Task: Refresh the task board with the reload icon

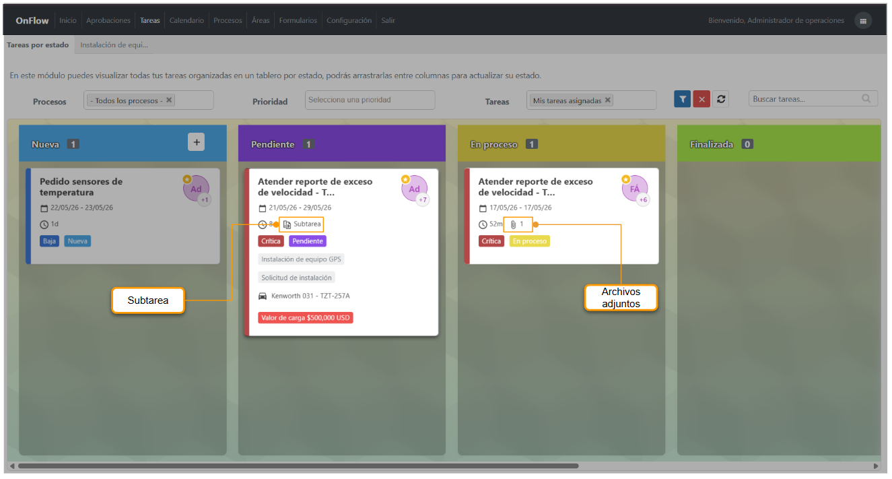Action: (x=721, y=99)
